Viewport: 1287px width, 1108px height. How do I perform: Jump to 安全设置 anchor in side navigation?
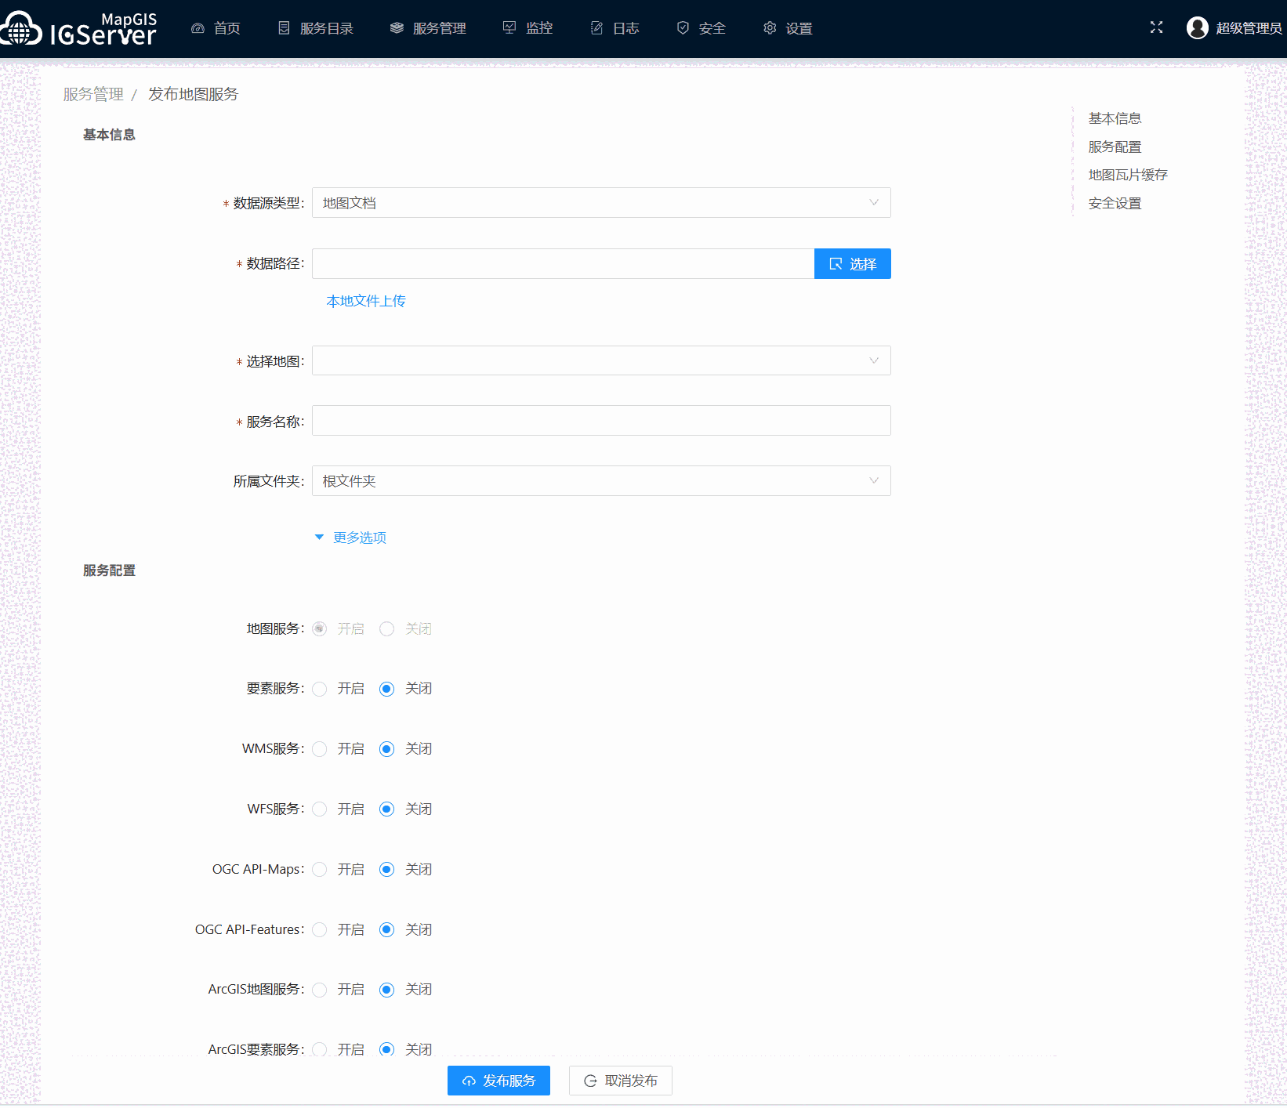pos(1115,203)
